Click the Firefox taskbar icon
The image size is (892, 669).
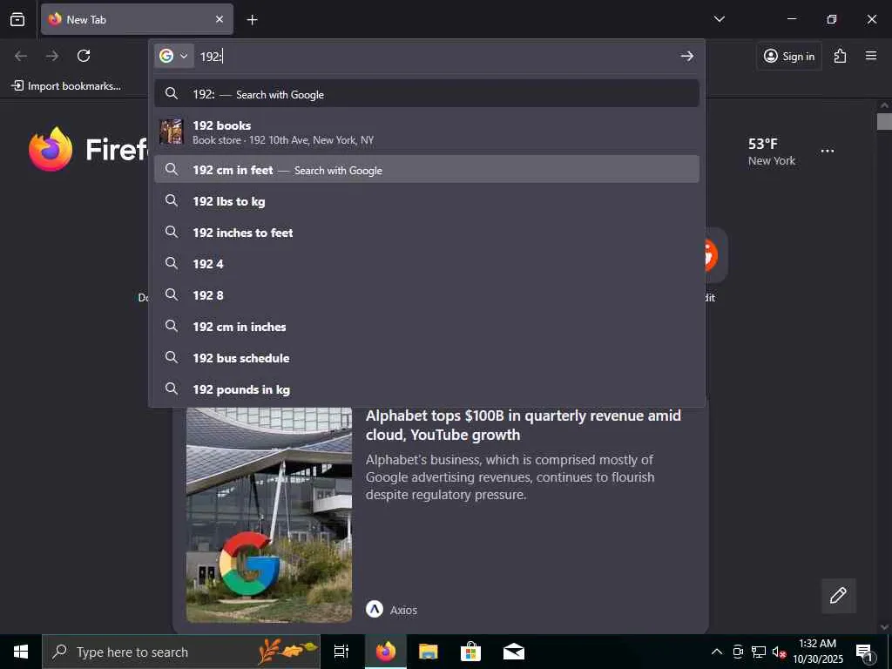(x=385, y=652)
